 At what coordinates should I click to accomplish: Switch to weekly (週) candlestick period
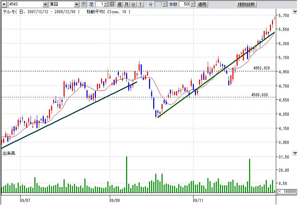(119, 5)
